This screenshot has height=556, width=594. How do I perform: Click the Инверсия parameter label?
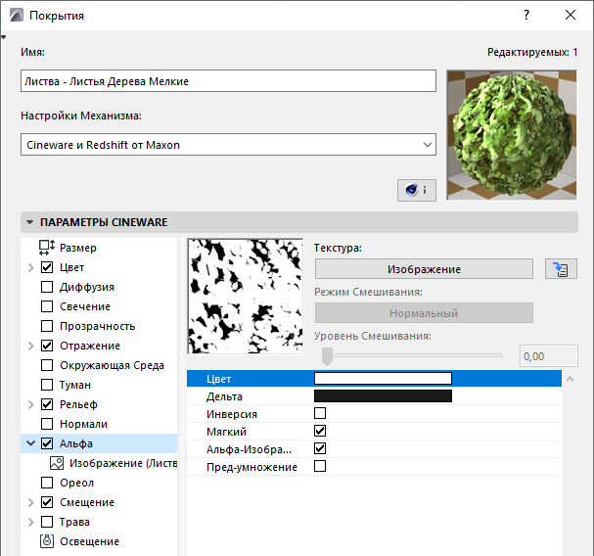tap(232, 414)
